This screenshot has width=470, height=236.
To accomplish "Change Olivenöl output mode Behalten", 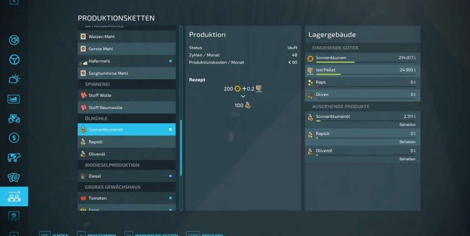I will (x=407, y=159).
